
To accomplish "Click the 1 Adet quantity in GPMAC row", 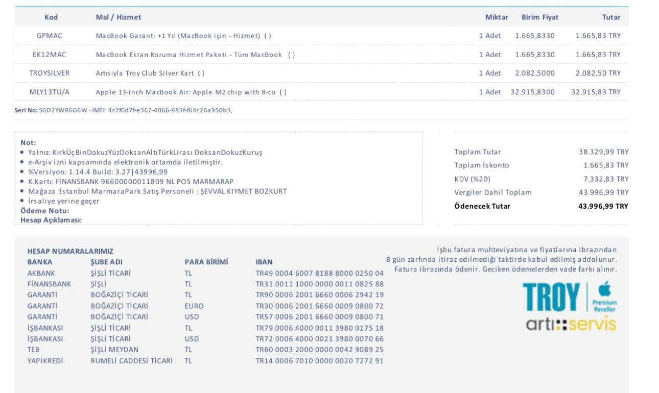I will [490, 36].
